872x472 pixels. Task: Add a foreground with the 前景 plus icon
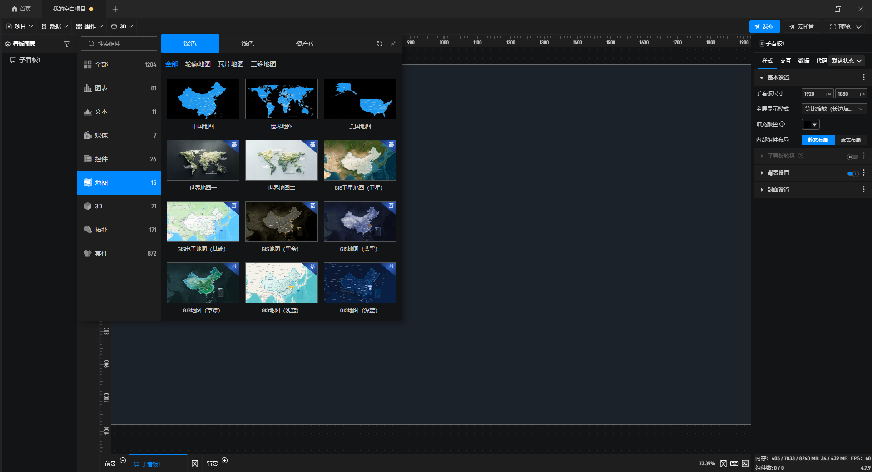click(x=123, y=461)
